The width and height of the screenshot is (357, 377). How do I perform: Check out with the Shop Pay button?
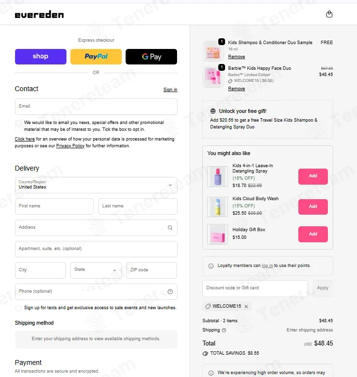(40, 57)
